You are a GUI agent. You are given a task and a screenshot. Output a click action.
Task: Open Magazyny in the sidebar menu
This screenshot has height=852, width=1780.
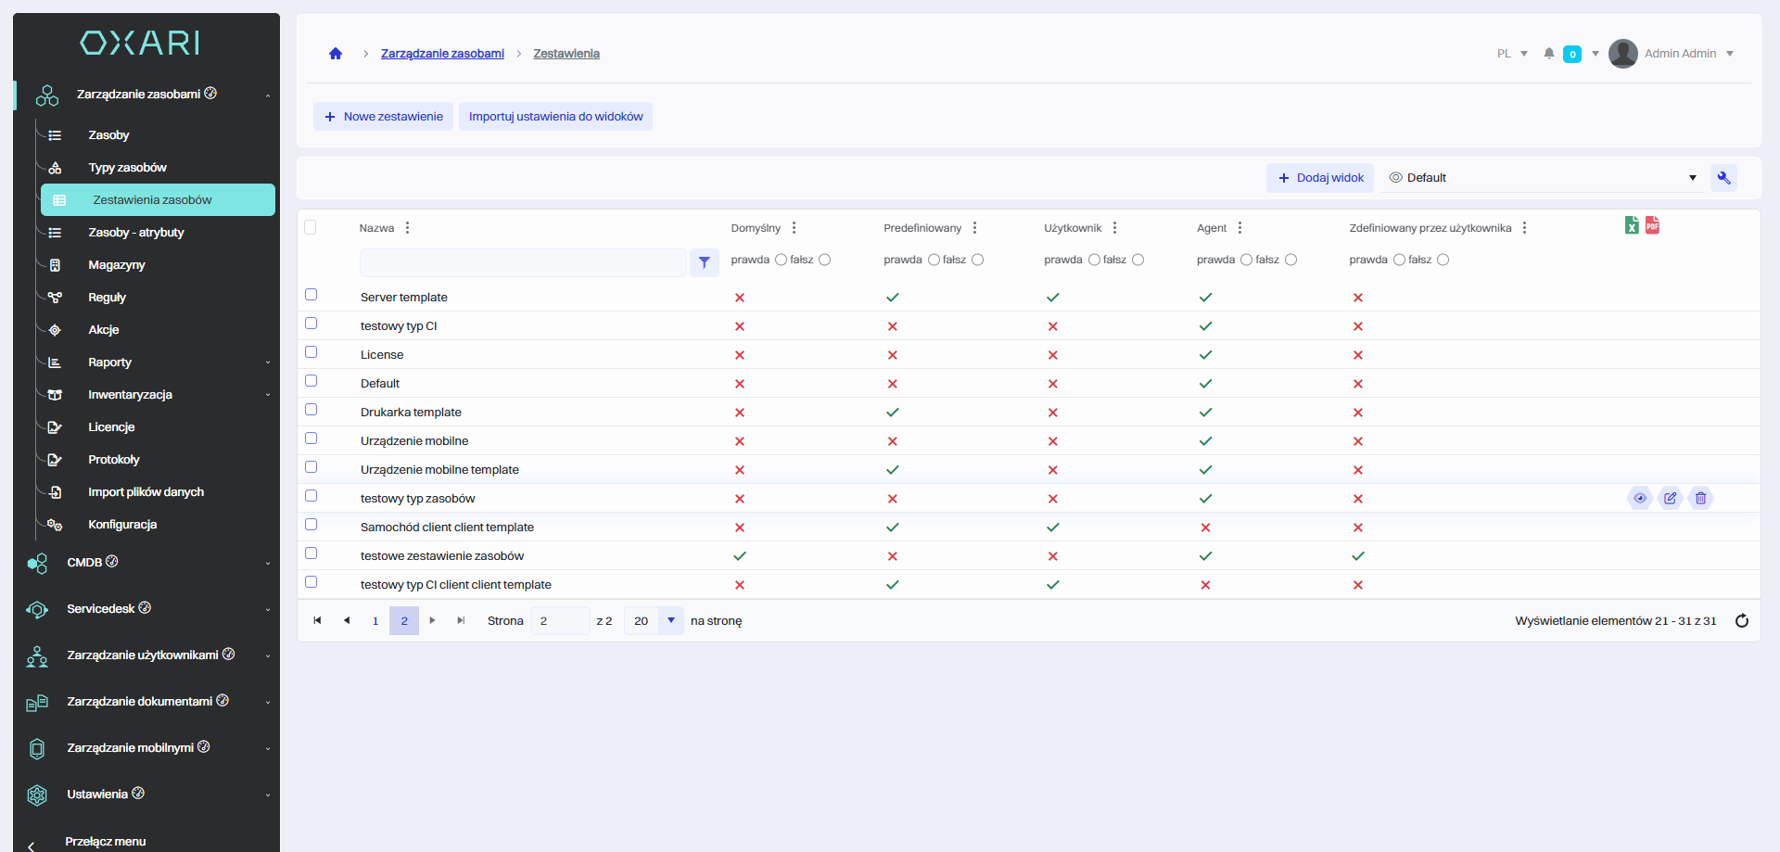coord(117,265)
